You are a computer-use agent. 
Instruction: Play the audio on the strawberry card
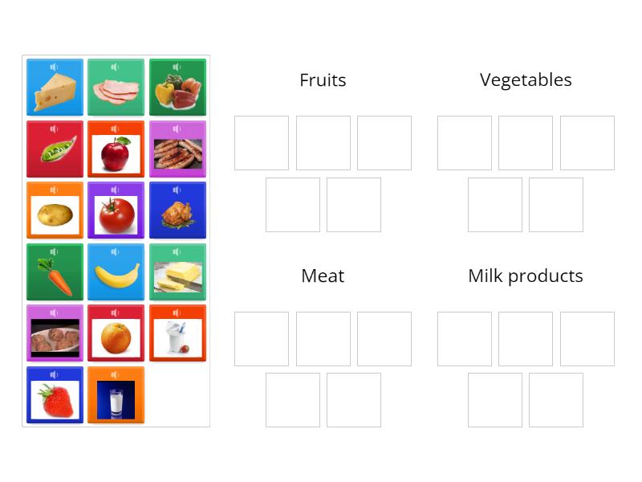point(54,374)
